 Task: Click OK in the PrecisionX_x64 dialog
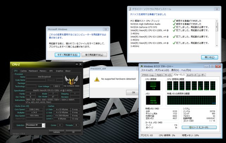click(x=132, y=92)
